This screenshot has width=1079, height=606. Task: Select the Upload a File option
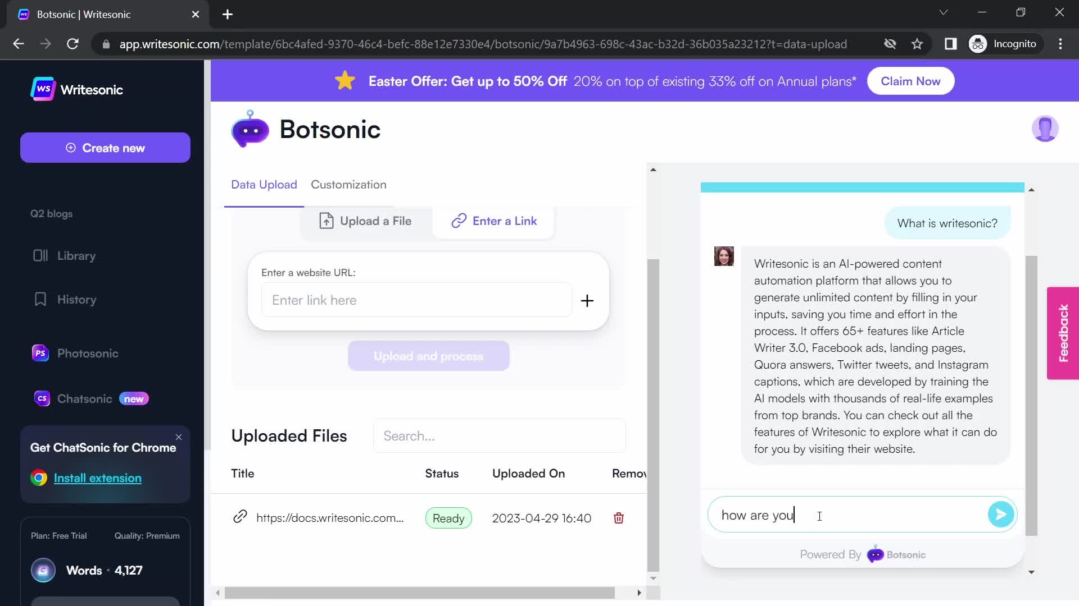(365, 221)
